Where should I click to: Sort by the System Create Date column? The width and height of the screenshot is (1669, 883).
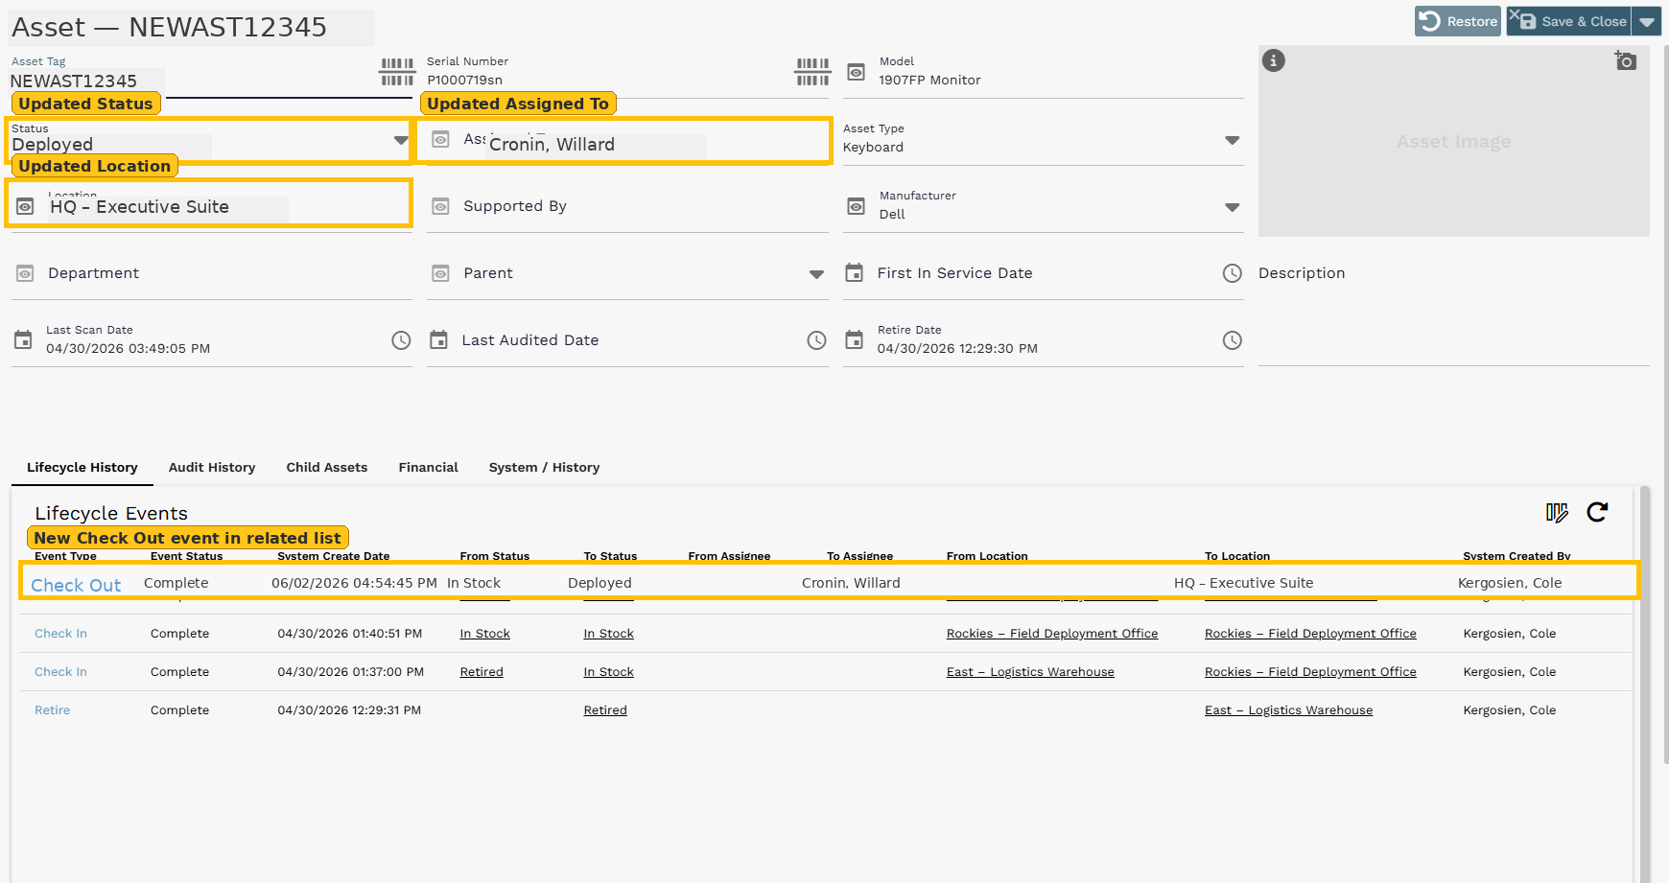[x=333, y=556]
